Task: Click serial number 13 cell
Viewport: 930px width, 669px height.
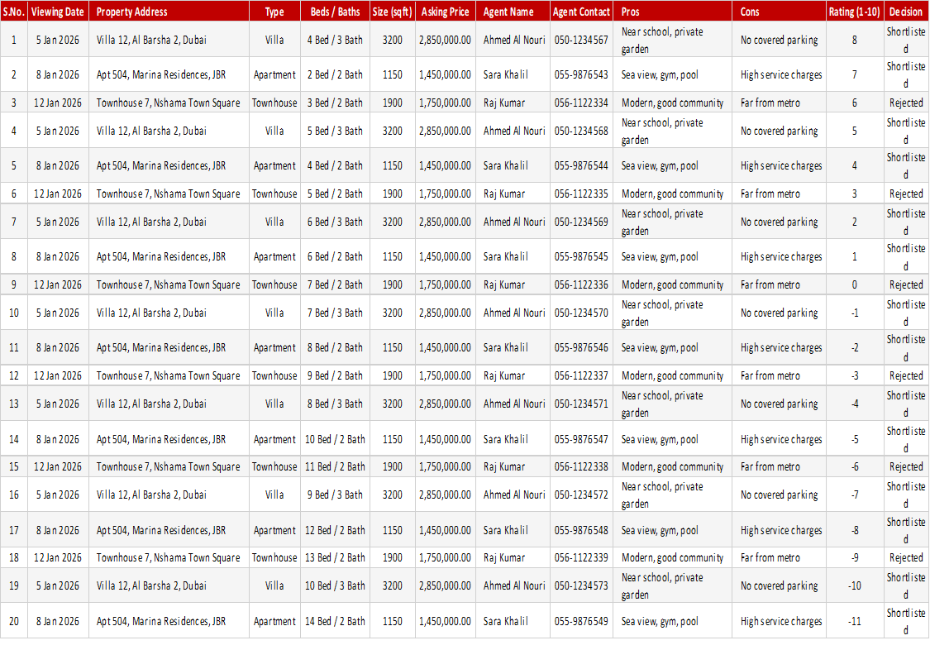Action: point(14,404)
